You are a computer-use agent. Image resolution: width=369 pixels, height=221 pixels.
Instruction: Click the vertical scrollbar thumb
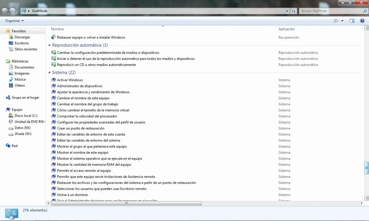tap(366, 168)
